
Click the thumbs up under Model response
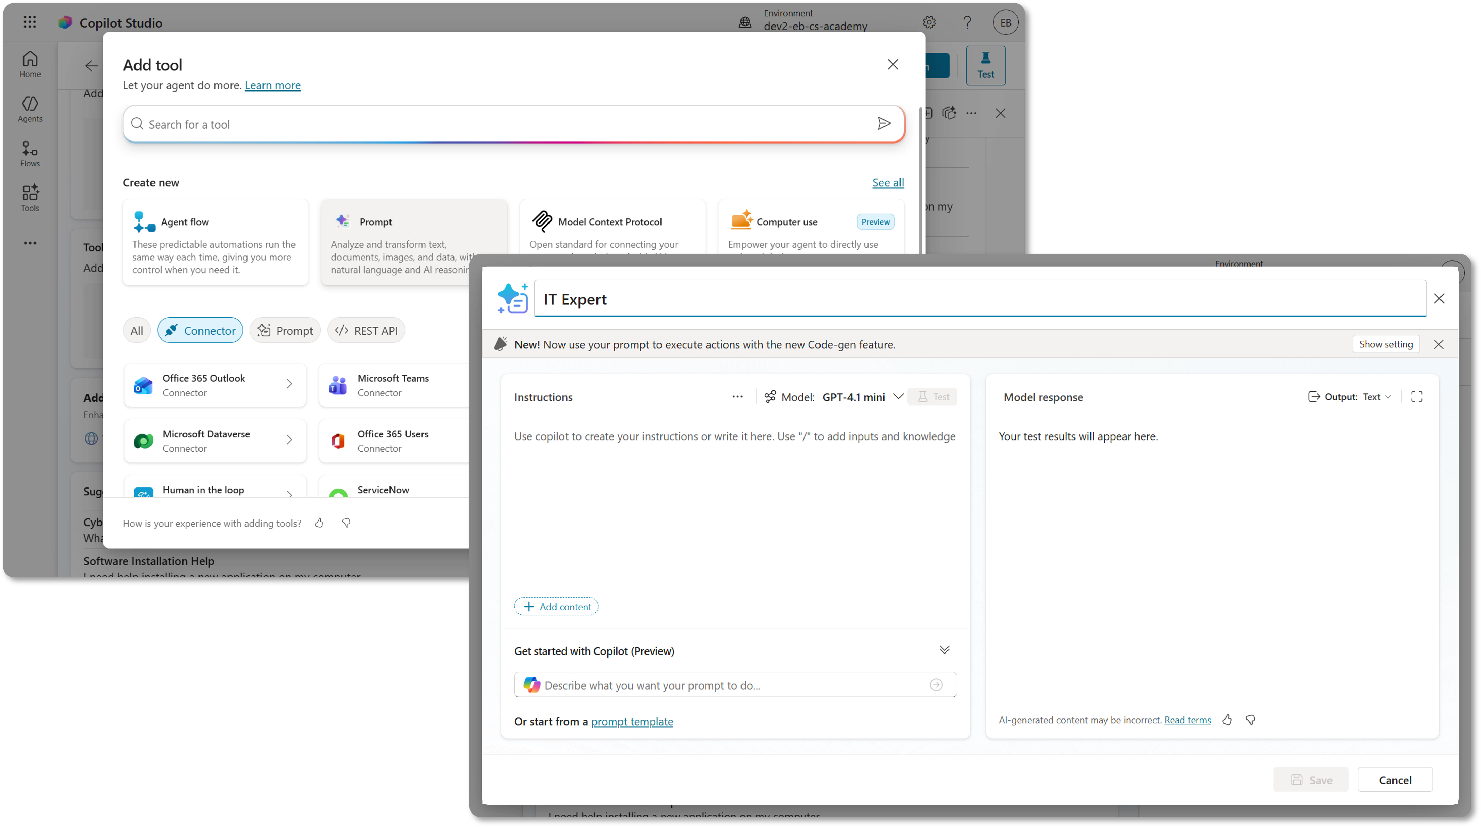[x=1227, y=720]
